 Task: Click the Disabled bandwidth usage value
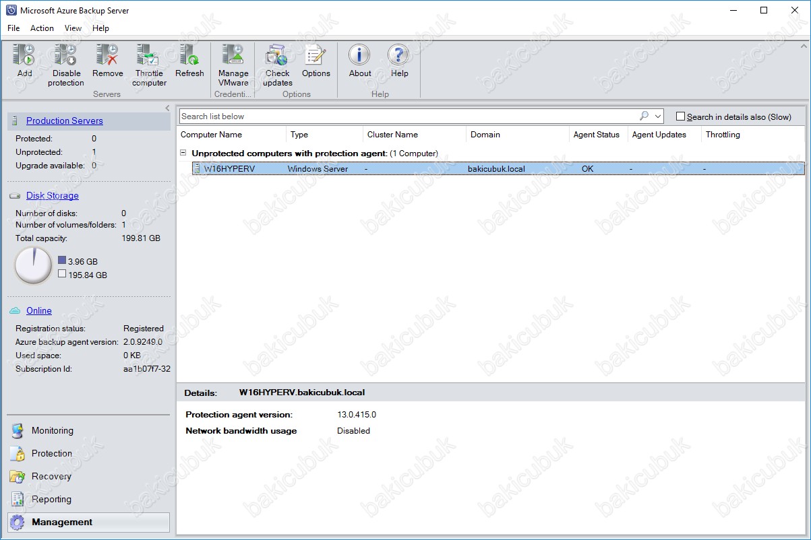pos(353,431)
